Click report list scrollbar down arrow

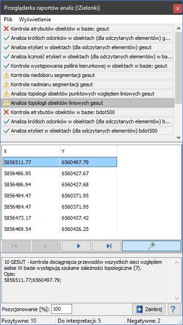coord(178,137)
